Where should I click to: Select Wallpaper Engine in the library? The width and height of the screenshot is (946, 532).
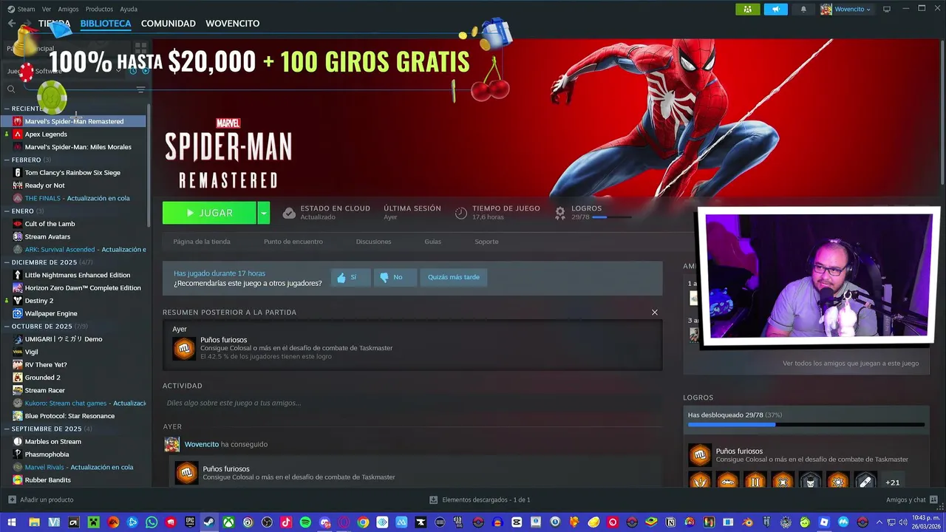(51, 313)
